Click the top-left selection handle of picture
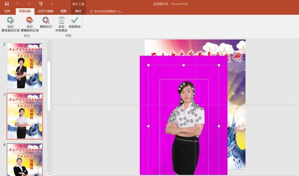This screenshot has width=299, height=176. tap(149, 65)
